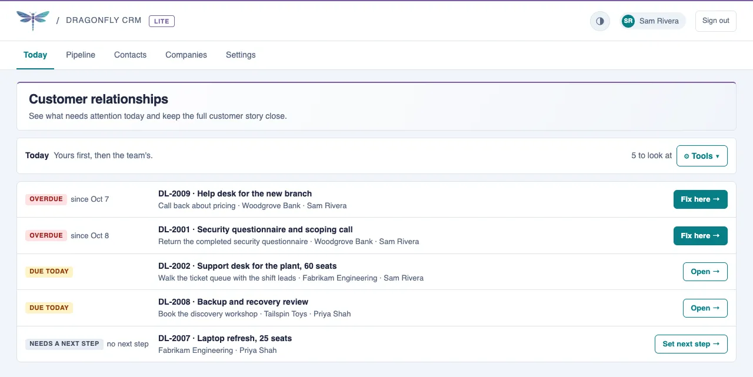Click the OVERDUE badge since Oct 7
This screenshot has height=377, width=753.
(x=46, y=199)
